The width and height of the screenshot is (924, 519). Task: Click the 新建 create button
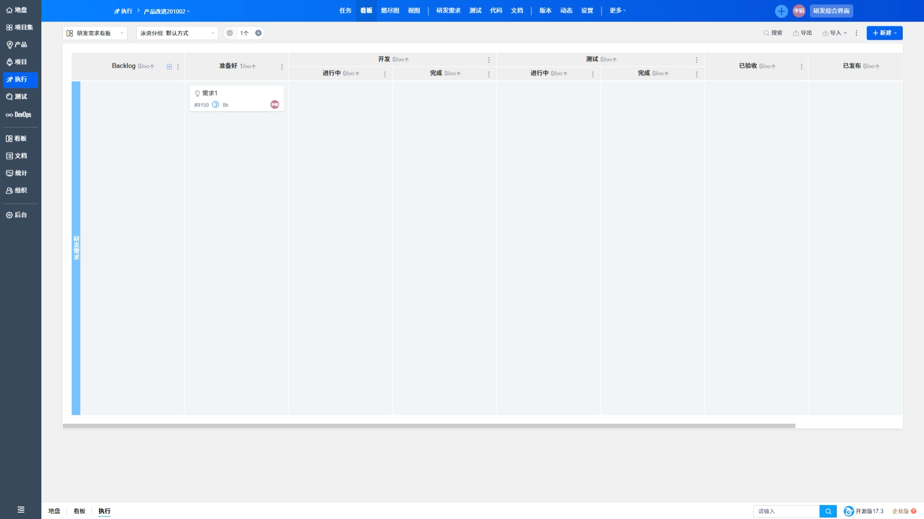[x=885, y=33]
